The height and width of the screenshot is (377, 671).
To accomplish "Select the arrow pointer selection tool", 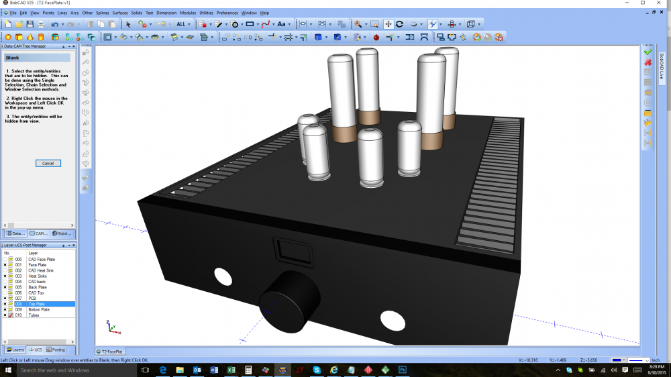I will tap(127, 24).
